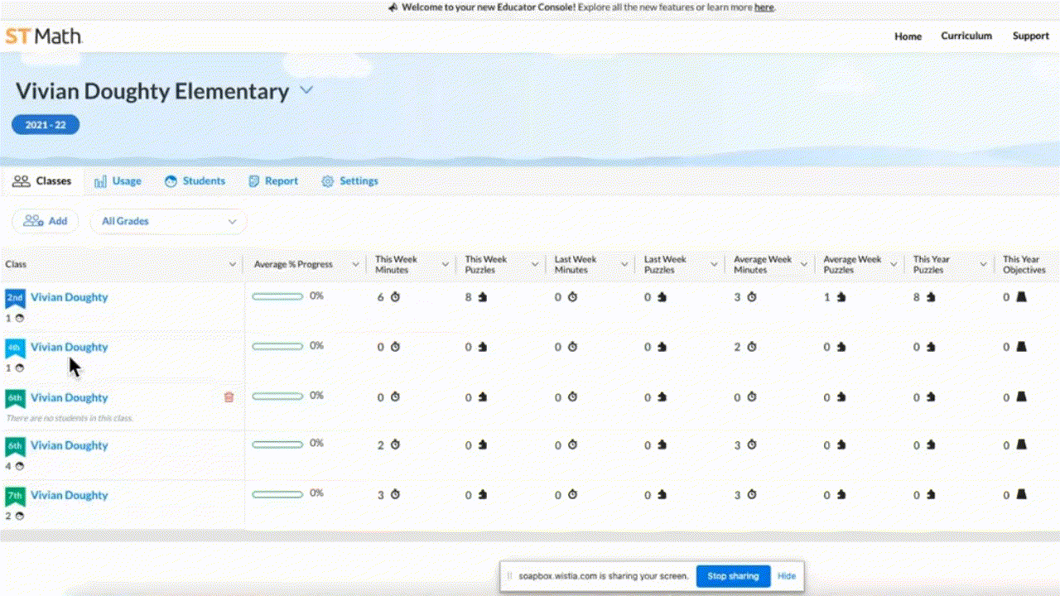
Task: Click the 2021 - 22 school year pill
Action: coord(46,125)
